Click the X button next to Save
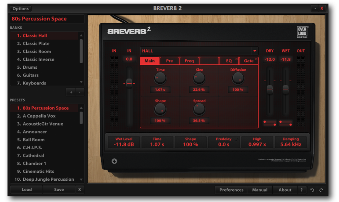Screen dimensions: 339x202 [x=80, y=190]
